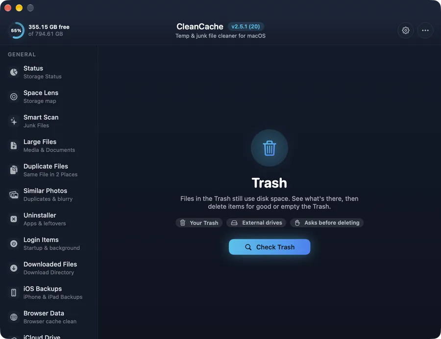This screenshot has width=441, height=339.
Task: Click the Similar Photos icon
Action: coord(14,194)
